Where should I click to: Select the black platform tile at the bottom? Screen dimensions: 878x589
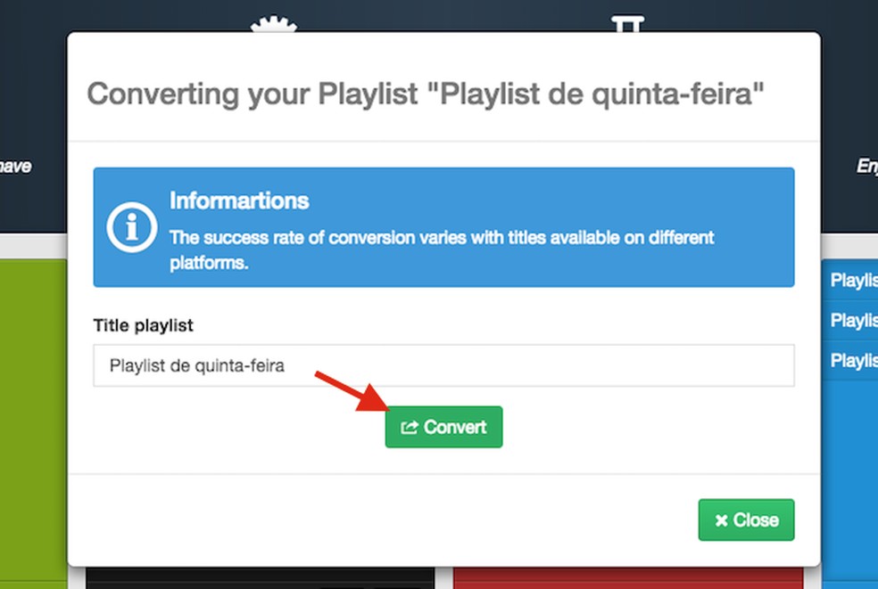point(259,579)
